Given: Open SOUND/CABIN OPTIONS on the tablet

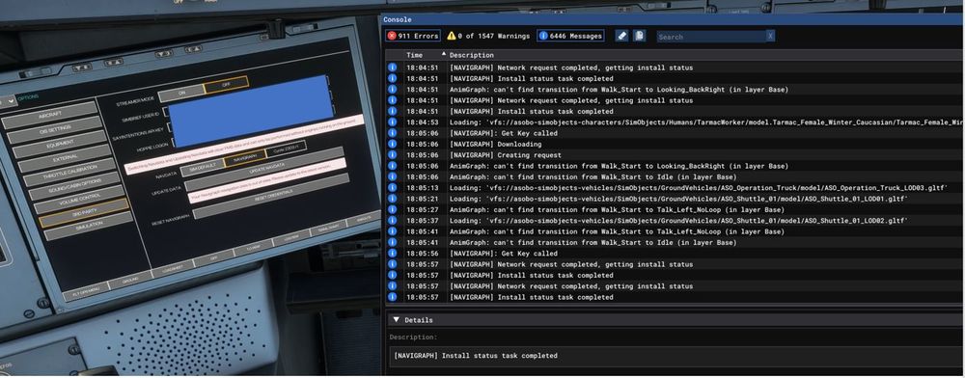Looking at the screenshot, I should (x=74, y=187).
